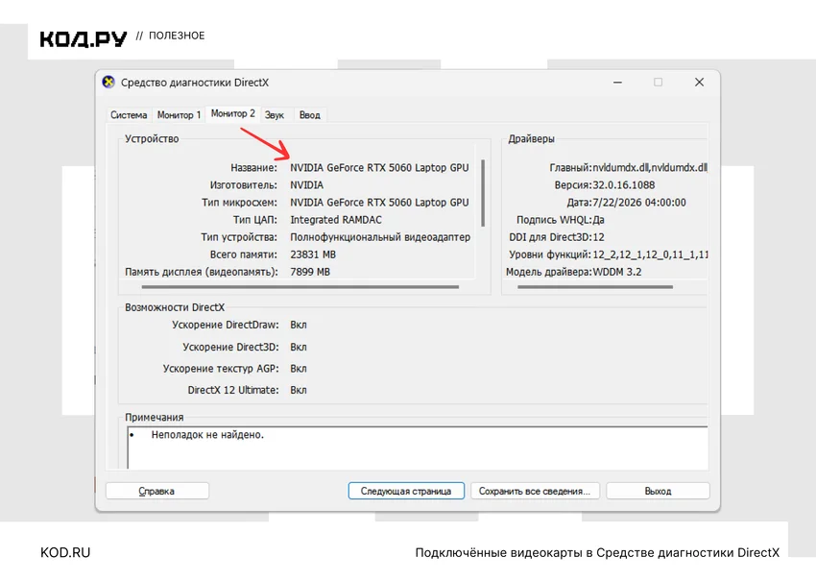Switch to the Монитор 1 tab
This screenshot has width=816, height=581.
(x=179, y=115)
